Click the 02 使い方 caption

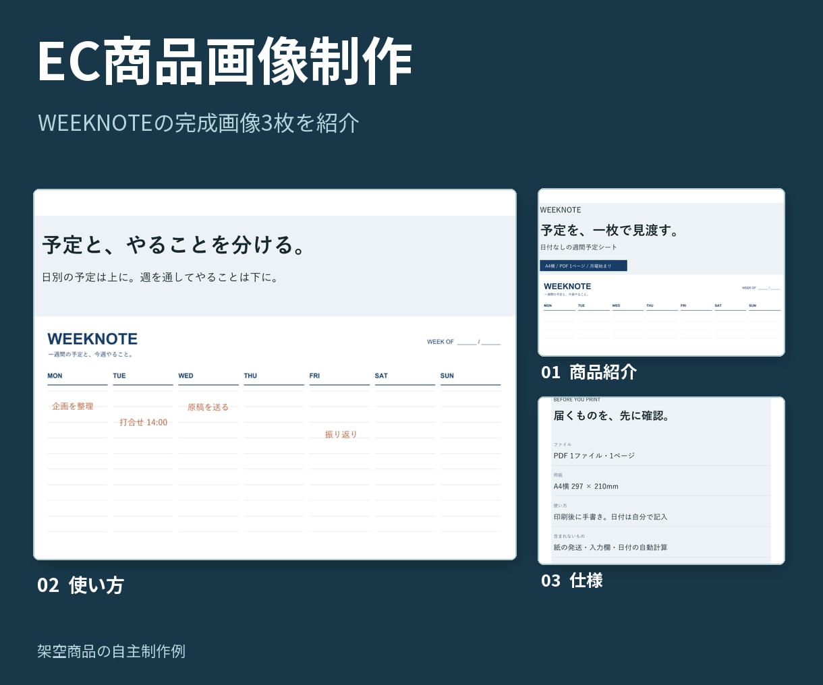tap(81, 585)
